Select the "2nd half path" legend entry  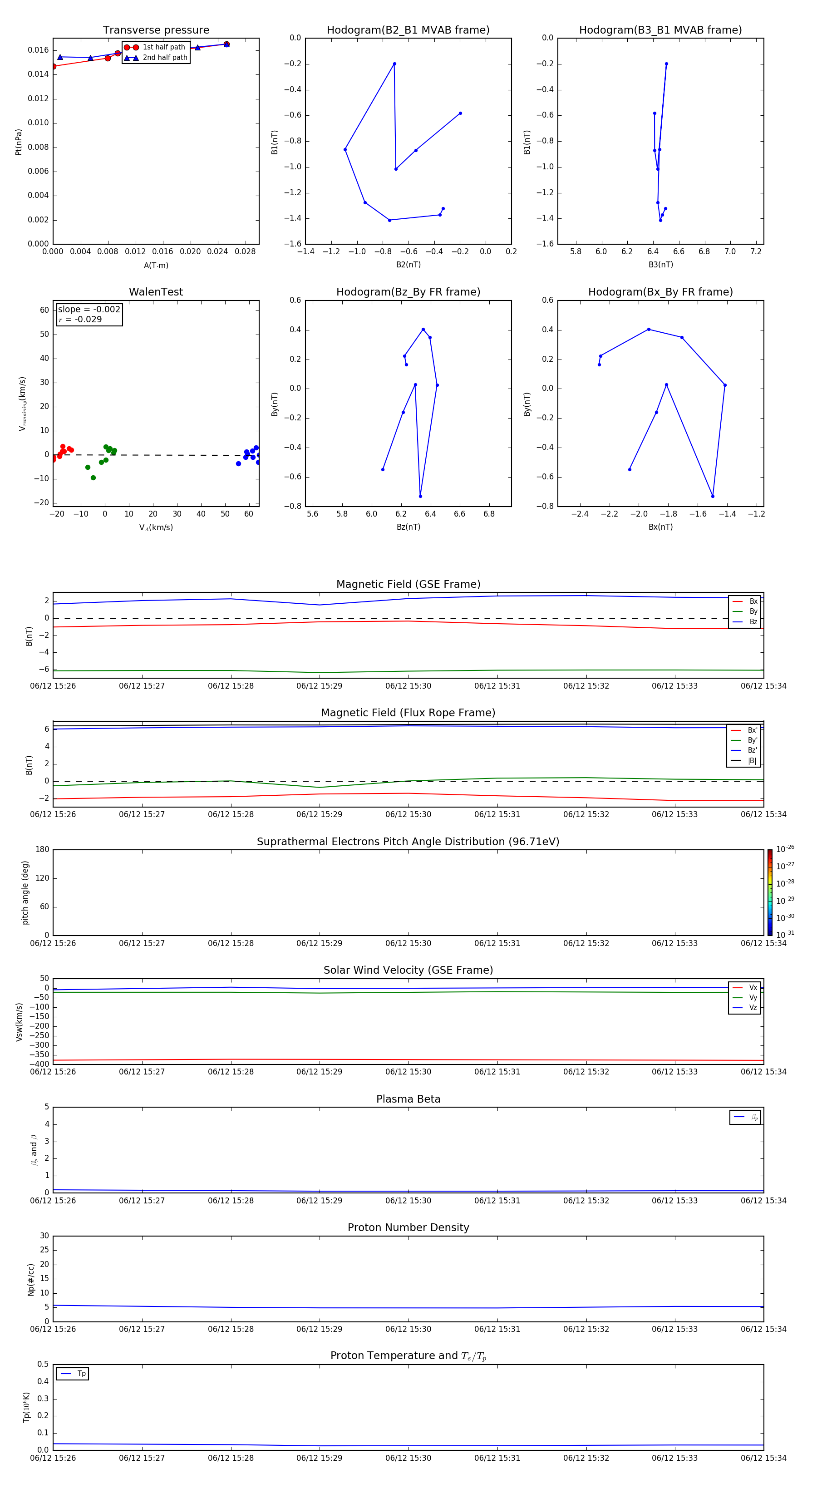(x=156, y=58)
